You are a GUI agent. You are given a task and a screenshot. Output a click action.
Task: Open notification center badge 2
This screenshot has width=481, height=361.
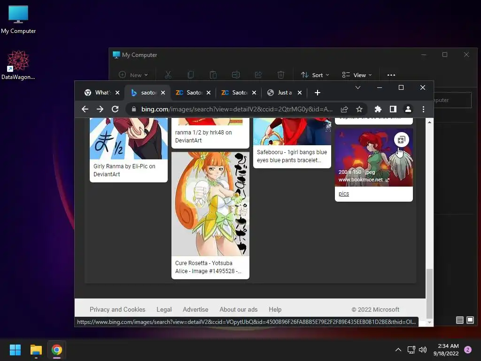(x=468, y=350)
